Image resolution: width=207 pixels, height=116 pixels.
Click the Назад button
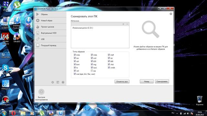147,82
